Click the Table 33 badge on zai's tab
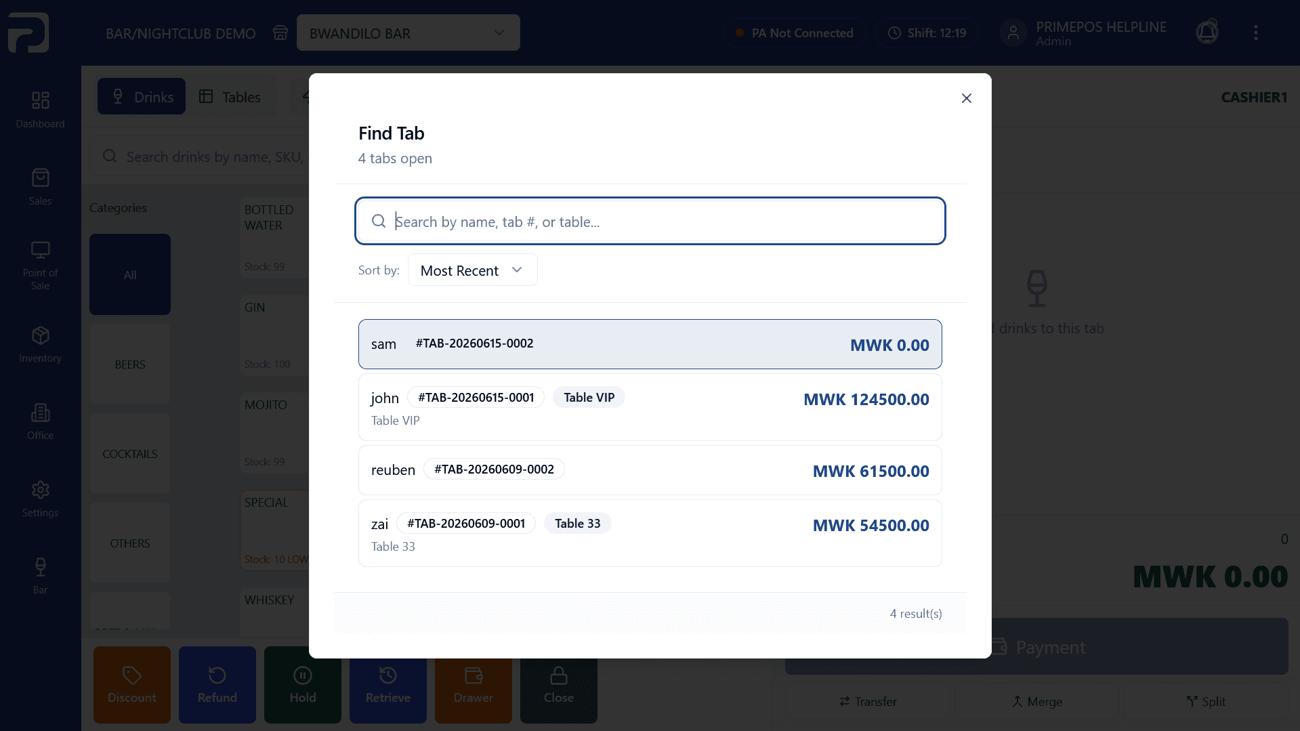Screen dimensions: 1300x731 click(577, 524)
